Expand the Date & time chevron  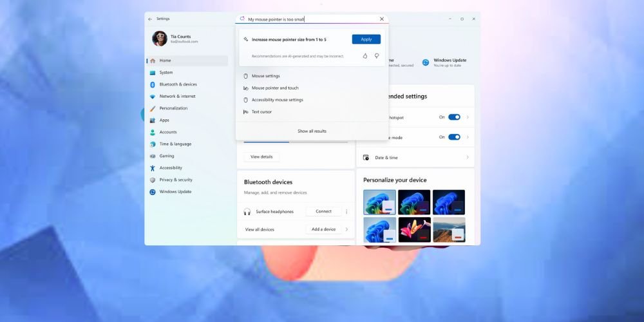pyautogui.click(x=468, y=157)
